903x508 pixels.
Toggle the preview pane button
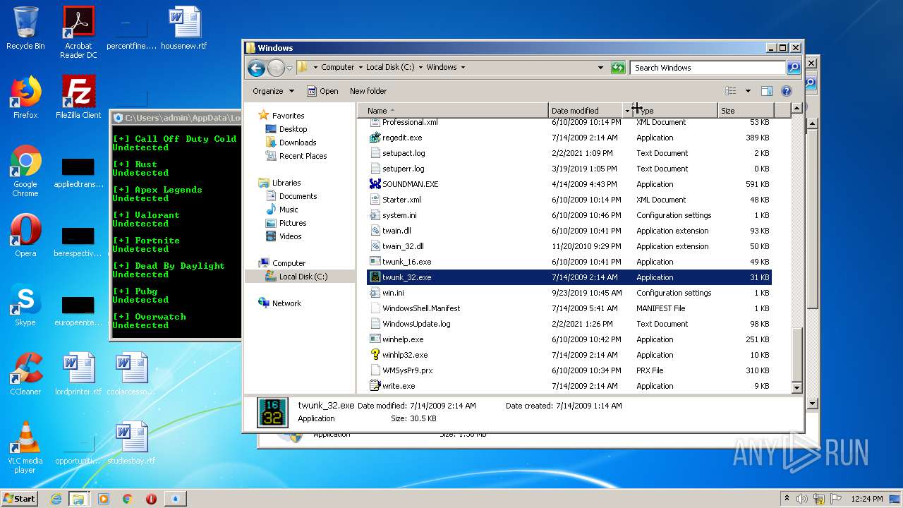[x=767, y=91]
